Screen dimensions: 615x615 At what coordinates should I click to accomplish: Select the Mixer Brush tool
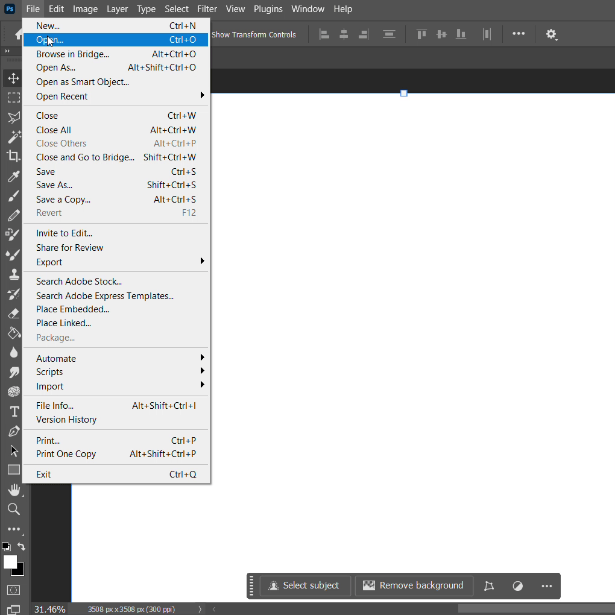[x=13, y=254]
